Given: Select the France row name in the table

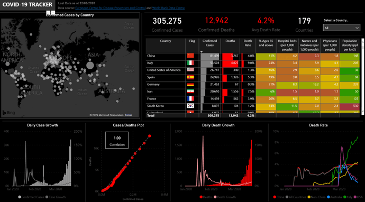Looking at the screenshot, I should click(x=151, y=99).
